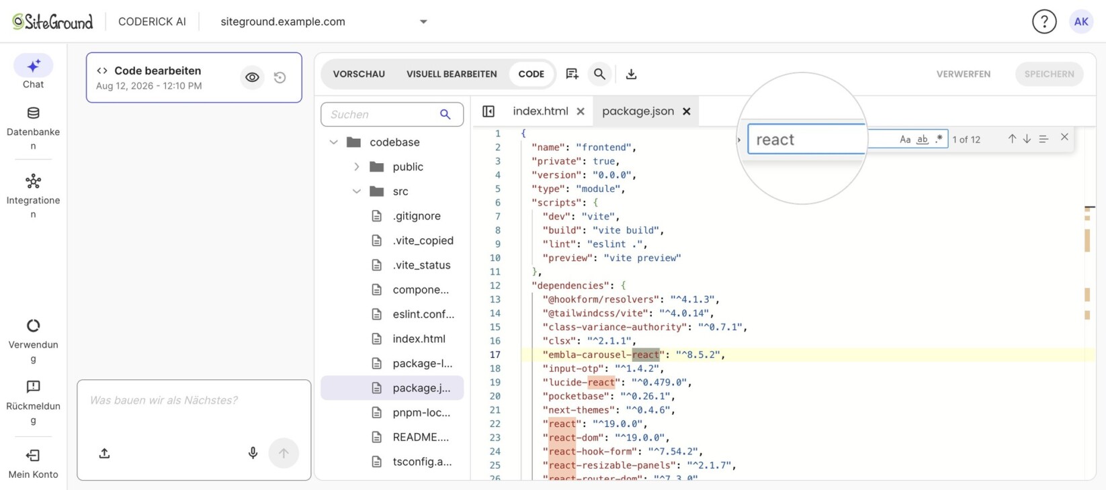Click the send arrow button in chat
Viewport: 1106px width, 490px height.
coord(284,454)
